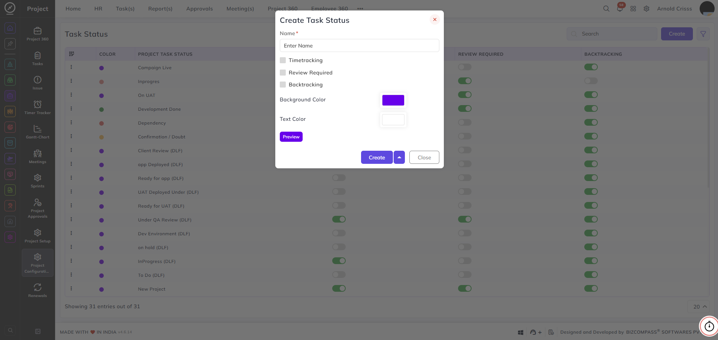Image resolution: width=718 pixels, height=340 pixels.
Task: Expand the Create button dropdown arrow
Action: [x=399, y=157]
